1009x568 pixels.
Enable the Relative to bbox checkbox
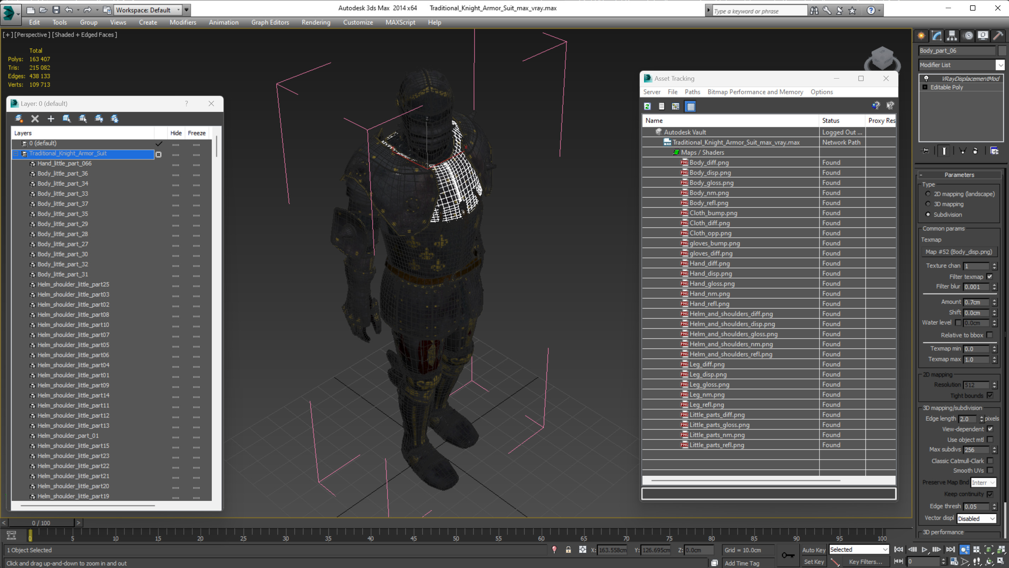pyautogui.click(x=990, y=335)
